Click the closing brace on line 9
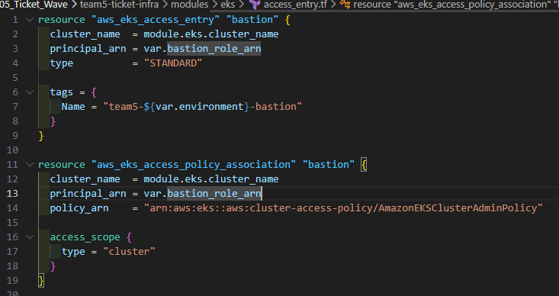The image size is (559, 296). (x=41, y=136)
